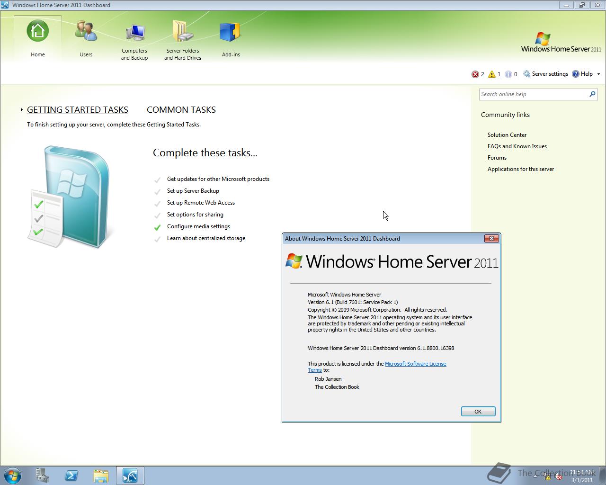Click OK in the About dialog

tap(478, 412)
